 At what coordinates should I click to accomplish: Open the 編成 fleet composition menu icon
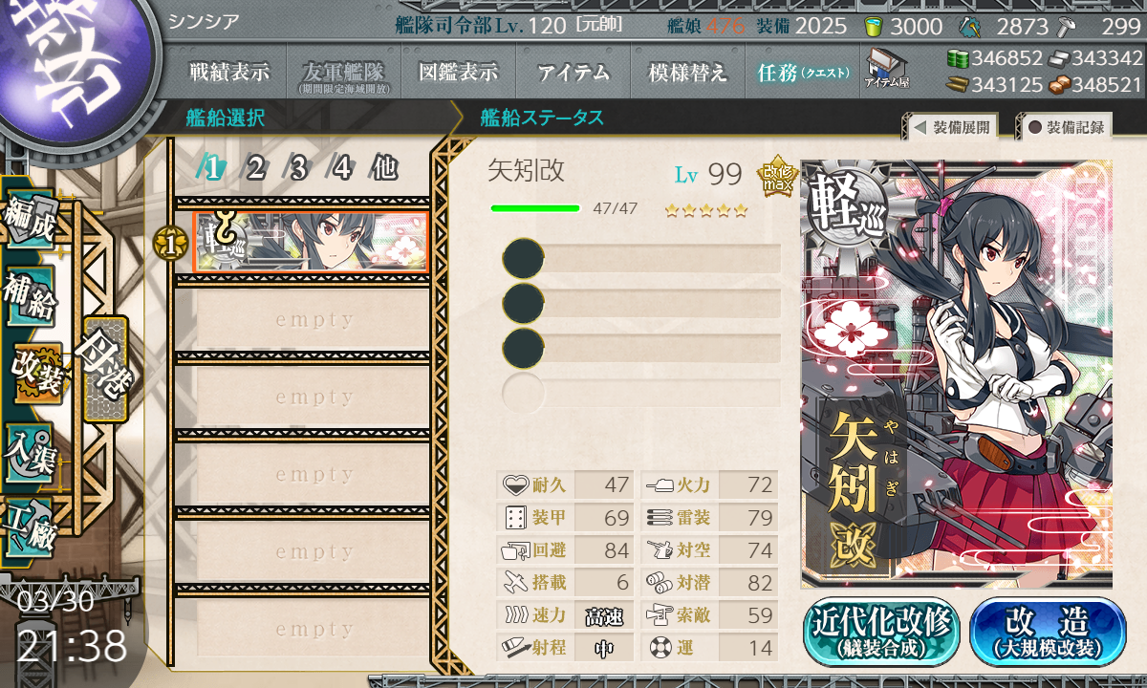click(x=31, y=220)
